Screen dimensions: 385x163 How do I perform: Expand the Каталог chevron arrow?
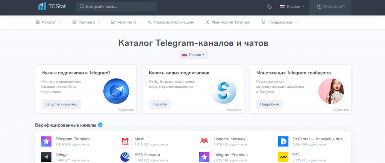point(60,22)
